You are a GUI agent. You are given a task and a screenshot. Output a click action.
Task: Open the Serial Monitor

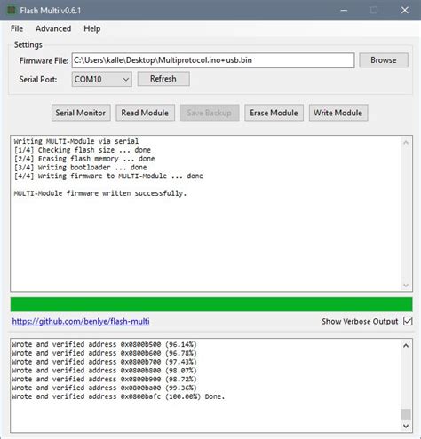point(81,113)
